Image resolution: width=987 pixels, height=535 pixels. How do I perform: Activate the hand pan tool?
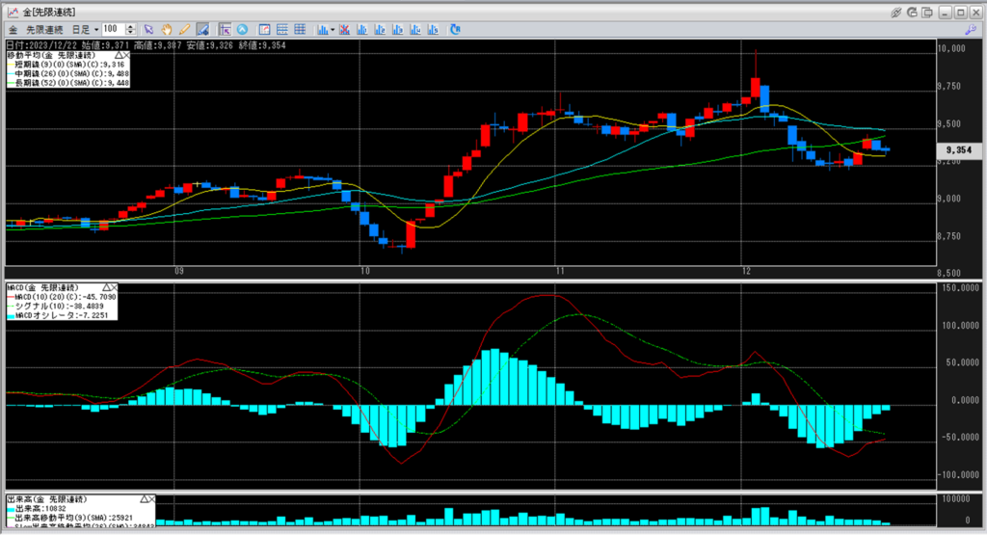pos(167,29)
